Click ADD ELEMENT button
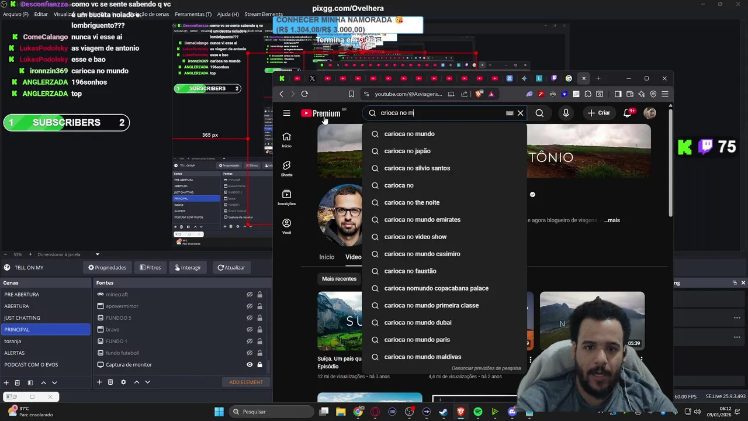The image size is (748, 421). point(246,382)
